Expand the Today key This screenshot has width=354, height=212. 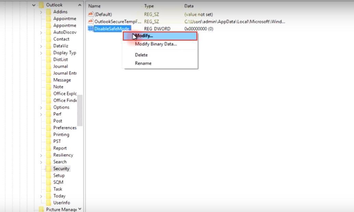coord(41,196)
